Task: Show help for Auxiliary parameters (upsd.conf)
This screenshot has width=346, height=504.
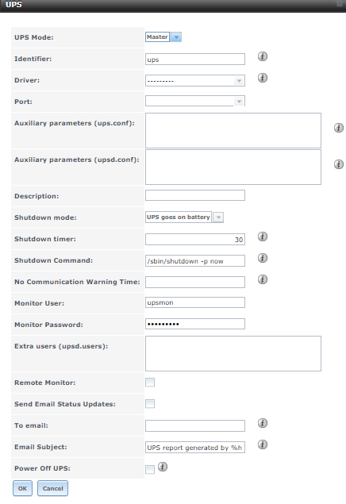Action: (x=339, y=164)
